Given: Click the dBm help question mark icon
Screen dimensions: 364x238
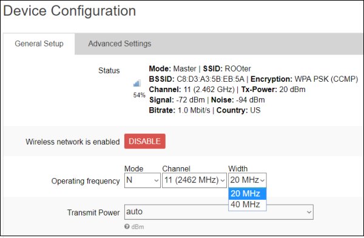Looking at the screenshot, I should coord(127,226).
